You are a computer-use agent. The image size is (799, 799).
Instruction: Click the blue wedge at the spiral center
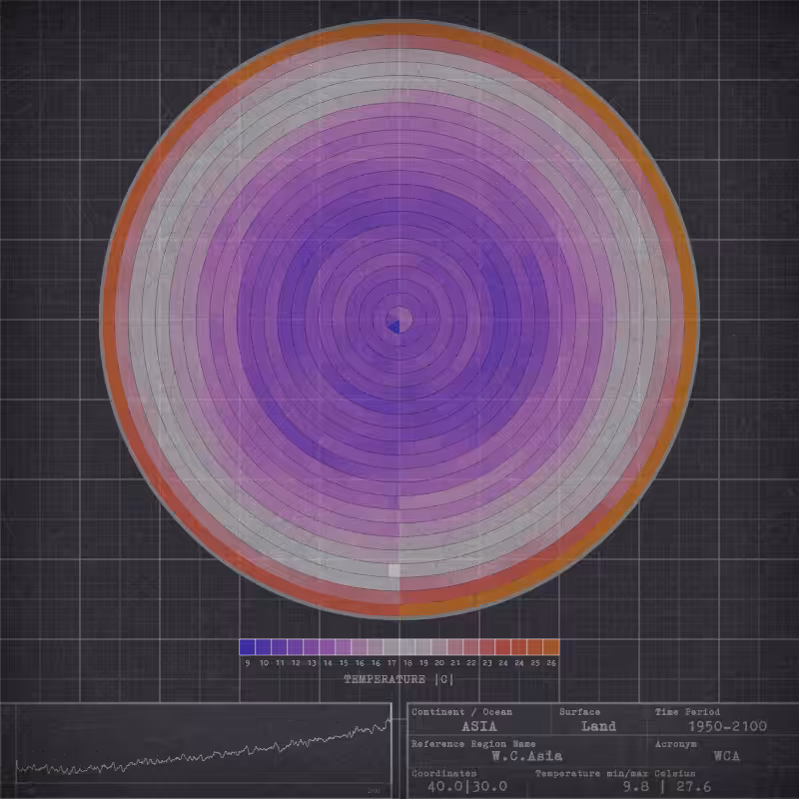coord(394,327)
